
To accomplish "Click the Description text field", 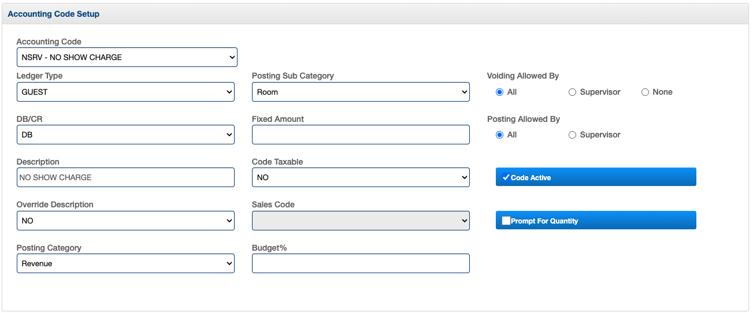I will (125, 177).
